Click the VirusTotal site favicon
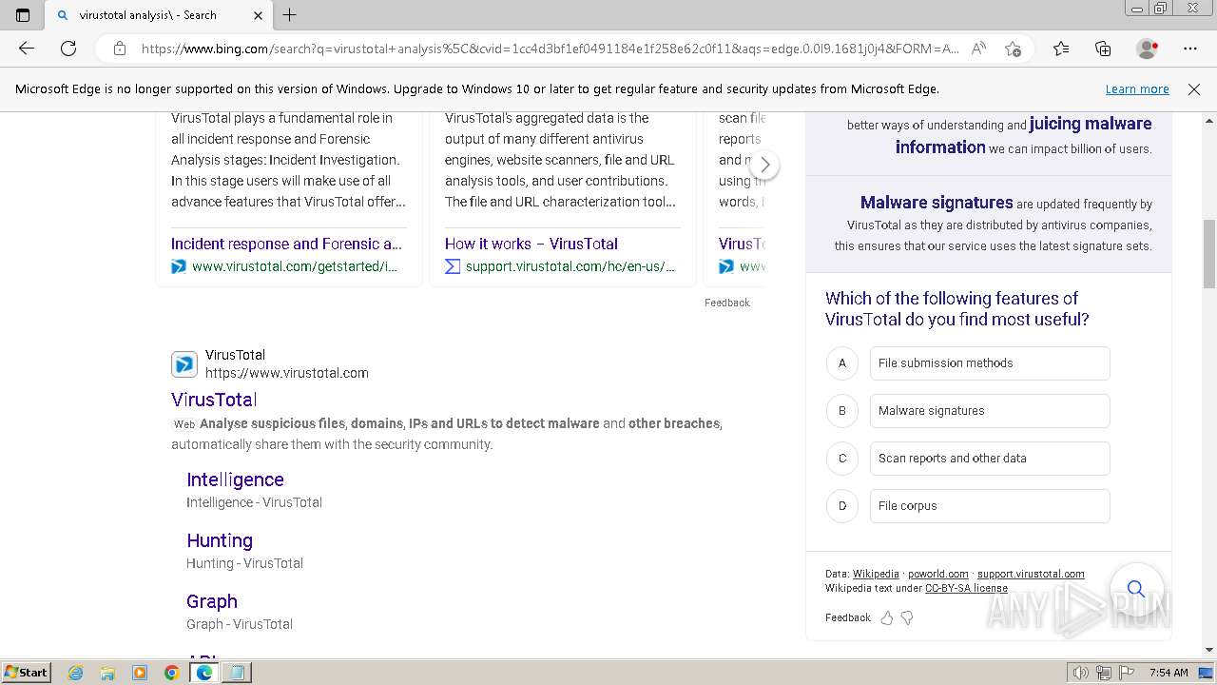The image size is (1217, 685). [184, 363]
